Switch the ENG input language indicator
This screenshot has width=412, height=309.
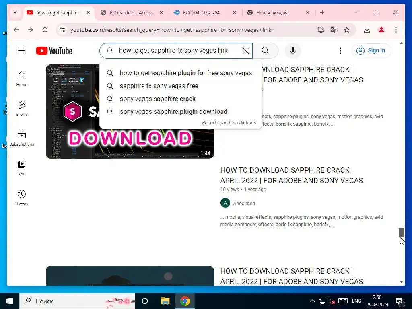(356, 301)
